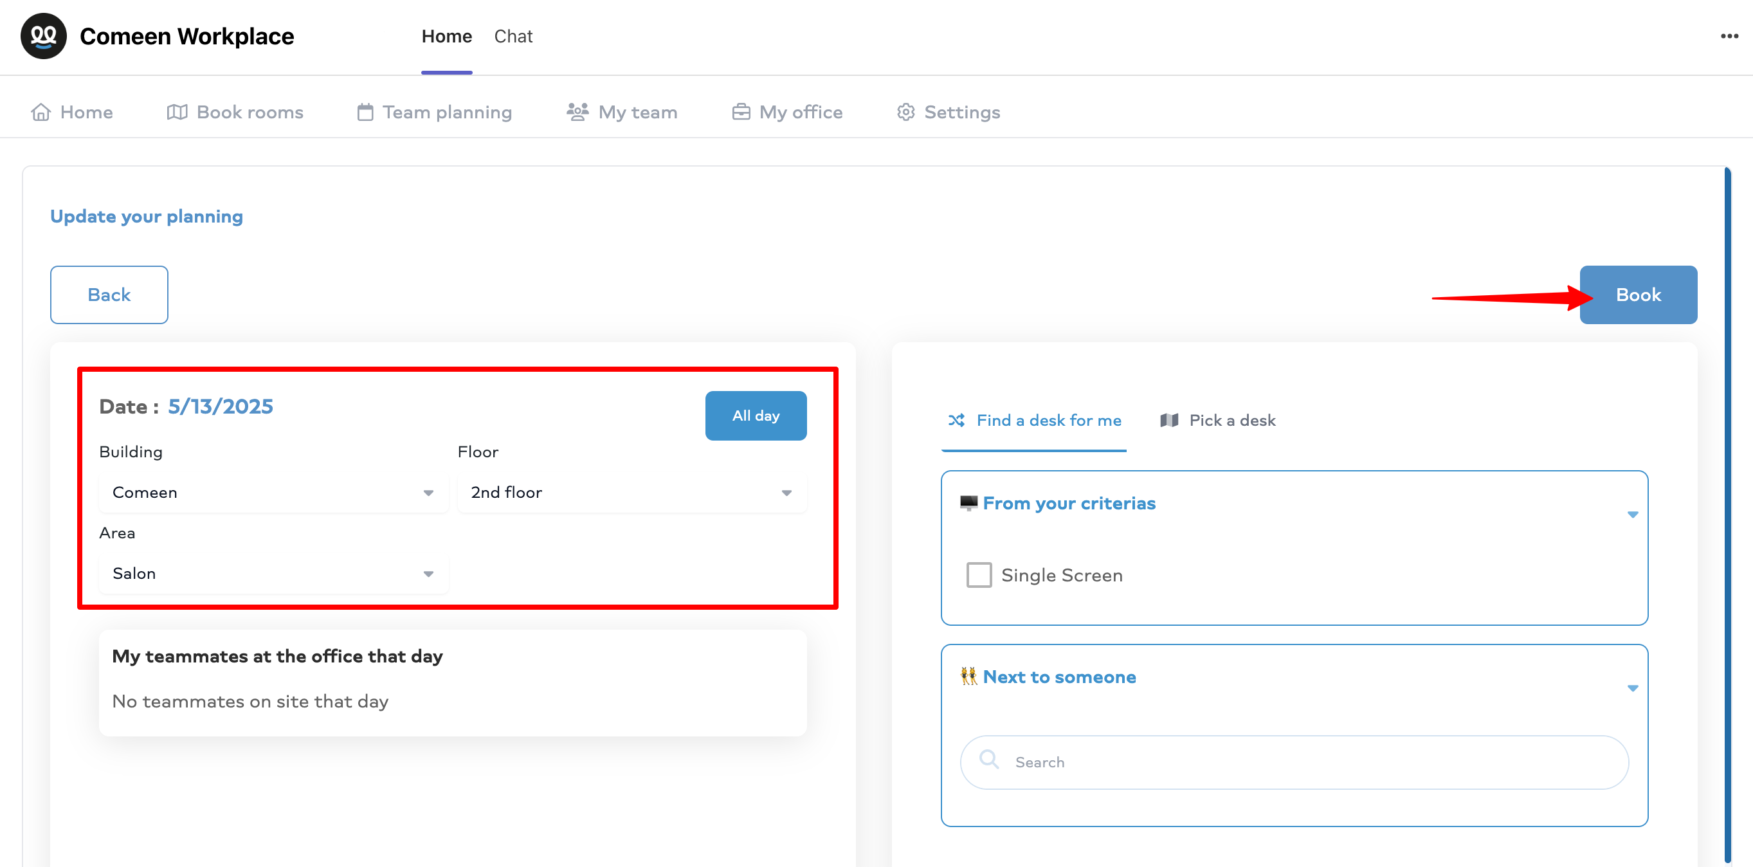Screen dimensions: 1753x867
Task: Open My team in navigation
Action: pos(622,113)
